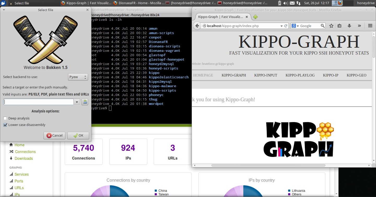Open the URL bar history dropdown arrow
This screenshot has width=376, height=197.
tap(281, 26)
